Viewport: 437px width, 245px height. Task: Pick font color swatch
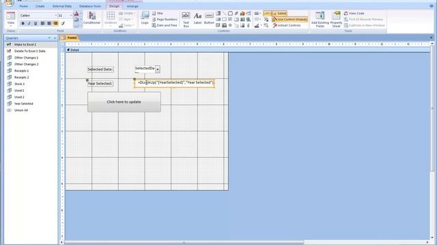point(76,14)
